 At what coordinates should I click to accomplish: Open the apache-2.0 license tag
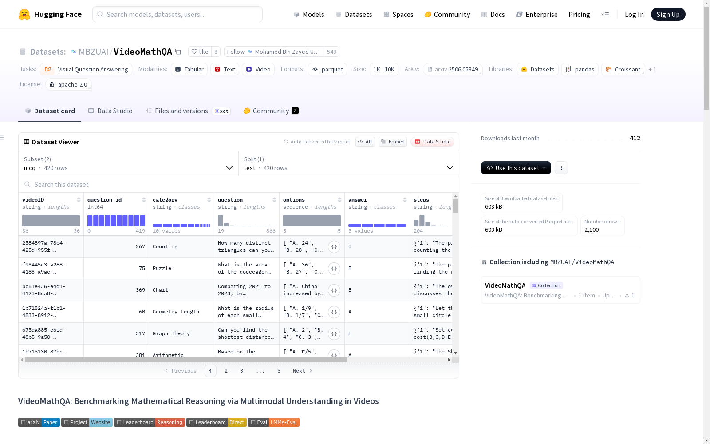pos(68,84)
